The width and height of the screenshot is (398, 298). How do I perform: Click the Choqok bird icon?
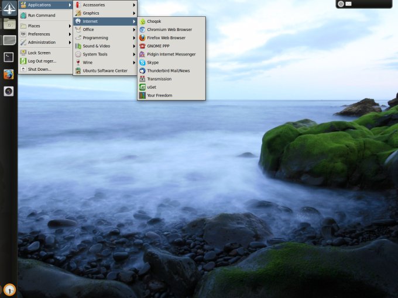[x=142, y=22]
